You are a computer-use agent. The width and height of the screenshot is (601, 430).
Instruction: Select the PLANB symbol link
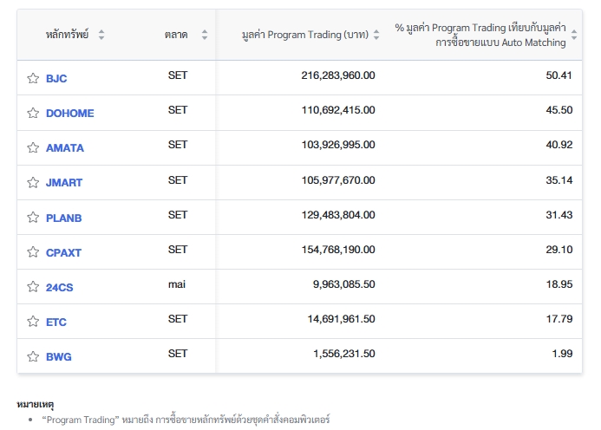click(63, 218)
